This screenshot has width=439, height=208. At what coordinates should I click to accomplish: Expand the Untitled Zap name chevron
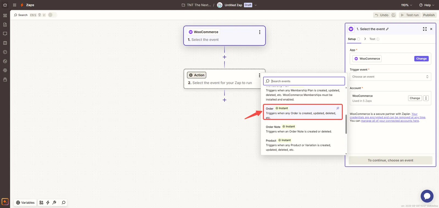click(x=256, y=5)
